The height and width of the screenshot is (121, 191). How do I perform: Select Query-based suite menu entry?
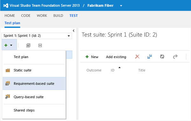click(x=34, y=97)
